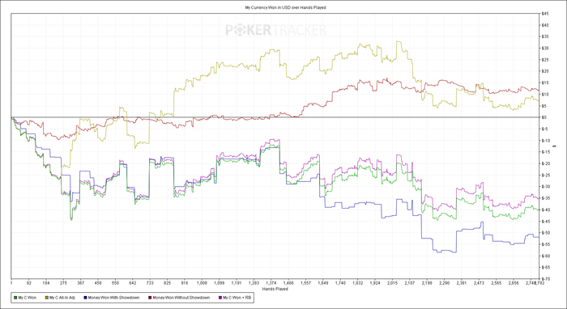Select the 'My C Won' legend label
This screenshot has width=567, height=309.
point(27,298)
